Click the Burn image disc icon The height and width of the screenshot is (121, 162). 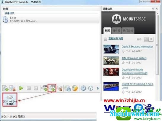[75, 88]
